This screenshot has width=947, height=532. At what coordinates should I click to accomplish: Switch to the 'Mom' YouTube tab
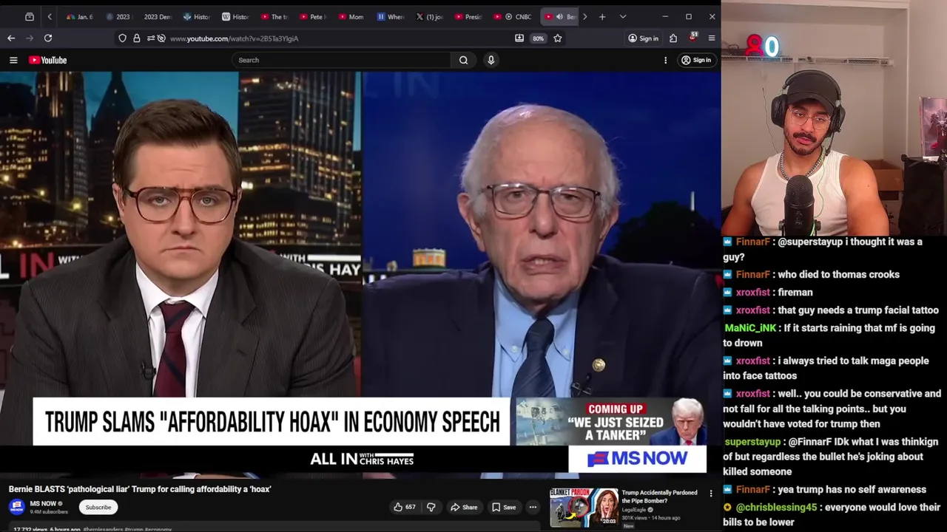(x=350, y=16)
